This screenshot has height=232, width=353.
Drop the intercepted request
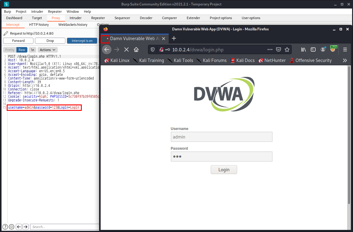pos(50,41)
